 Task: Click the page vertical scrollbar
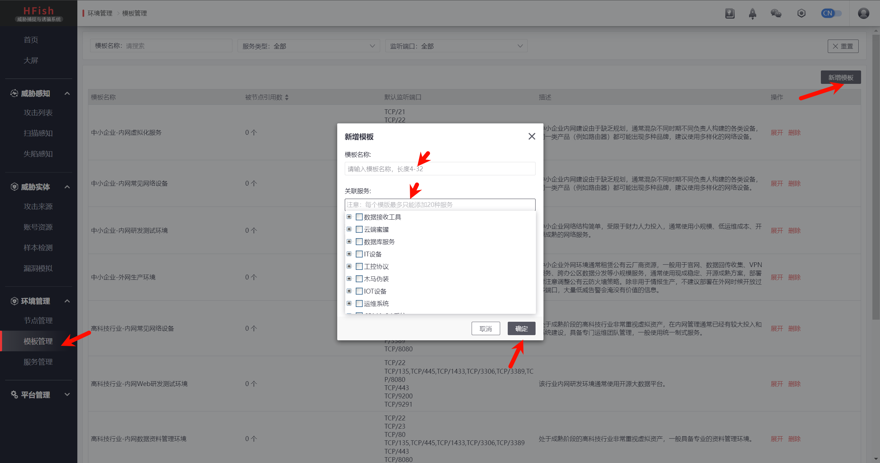coord(876,177)
